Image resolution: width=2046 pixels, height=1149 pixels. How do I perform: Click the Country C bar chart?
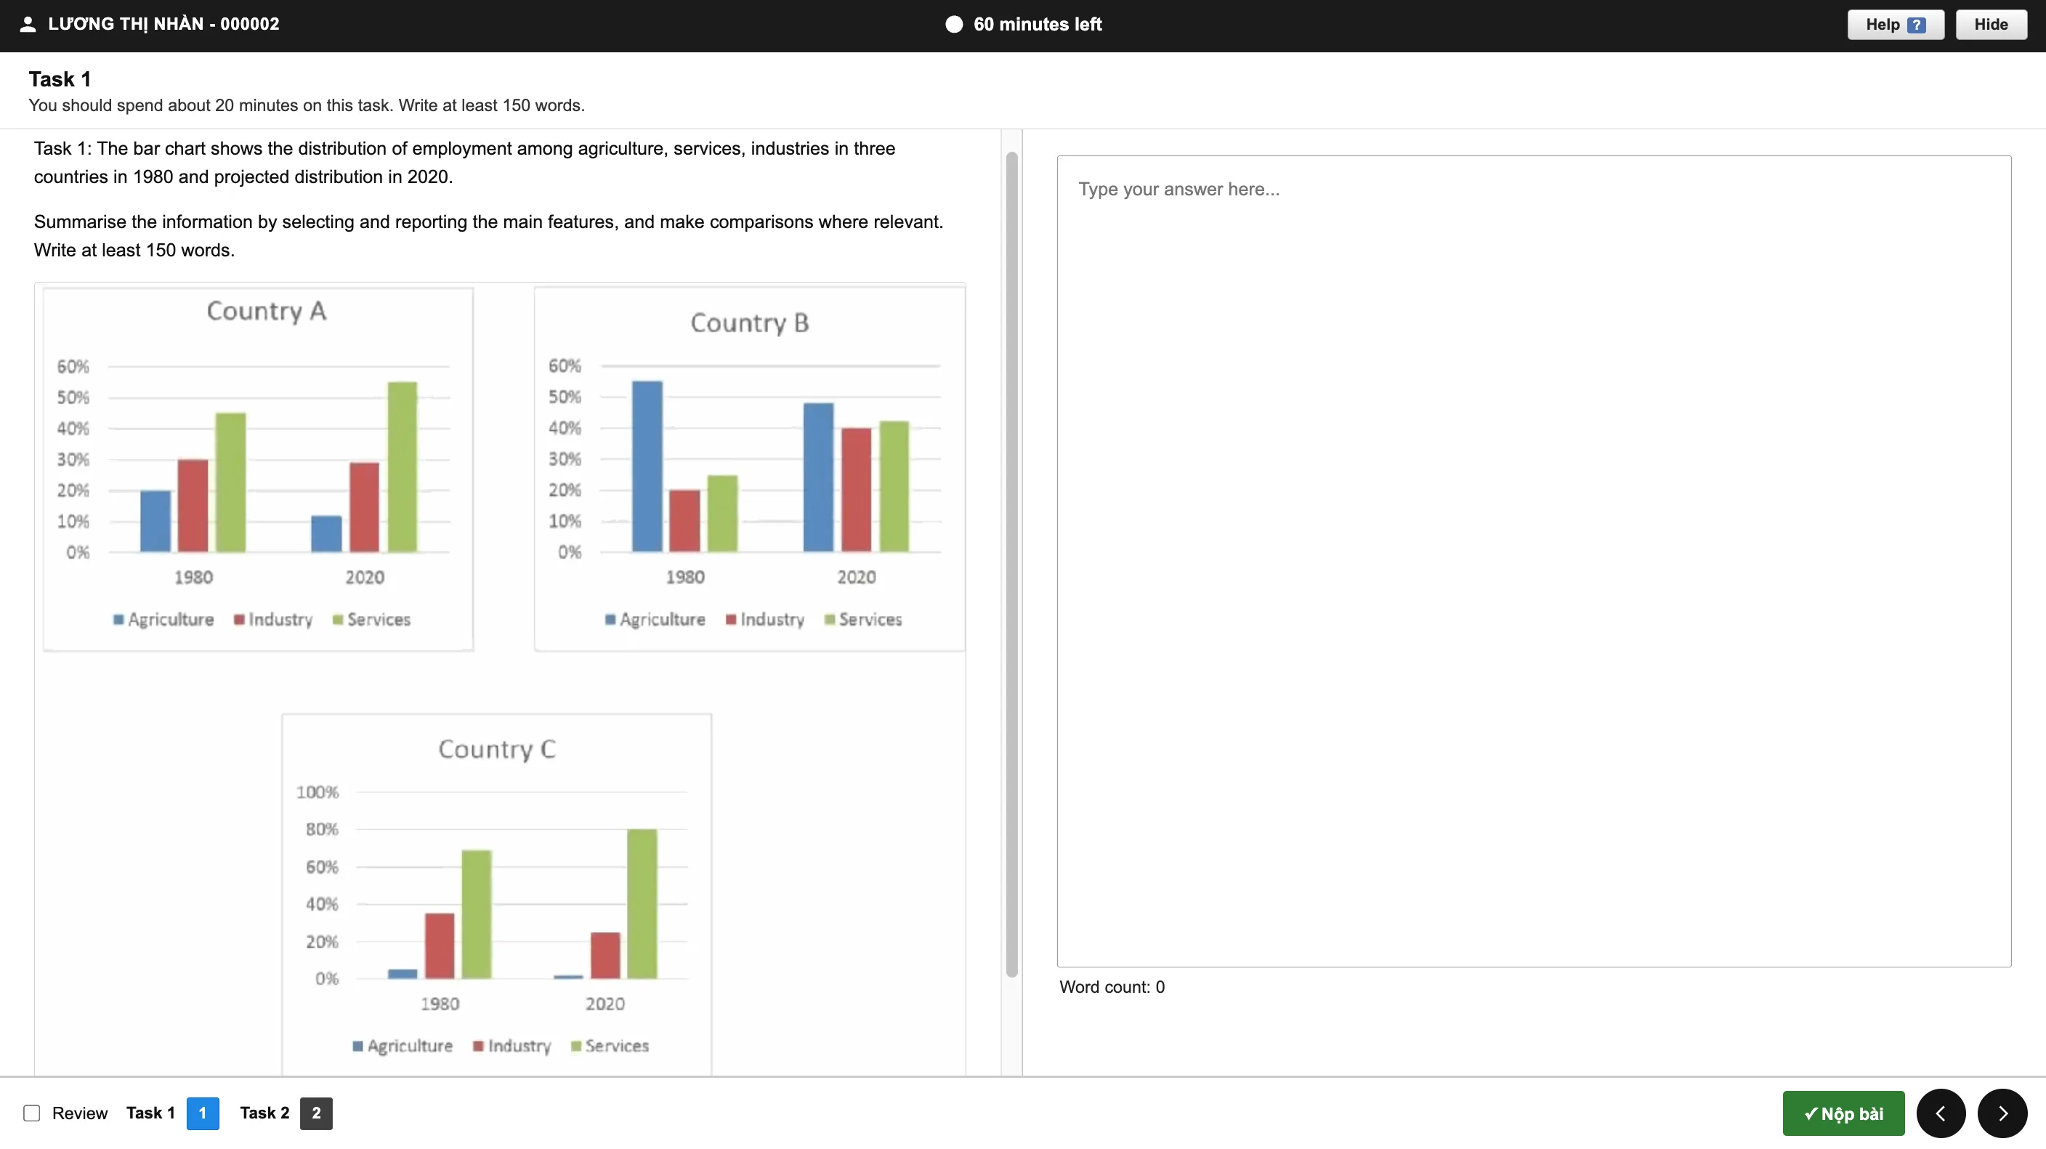coord(496,895)
